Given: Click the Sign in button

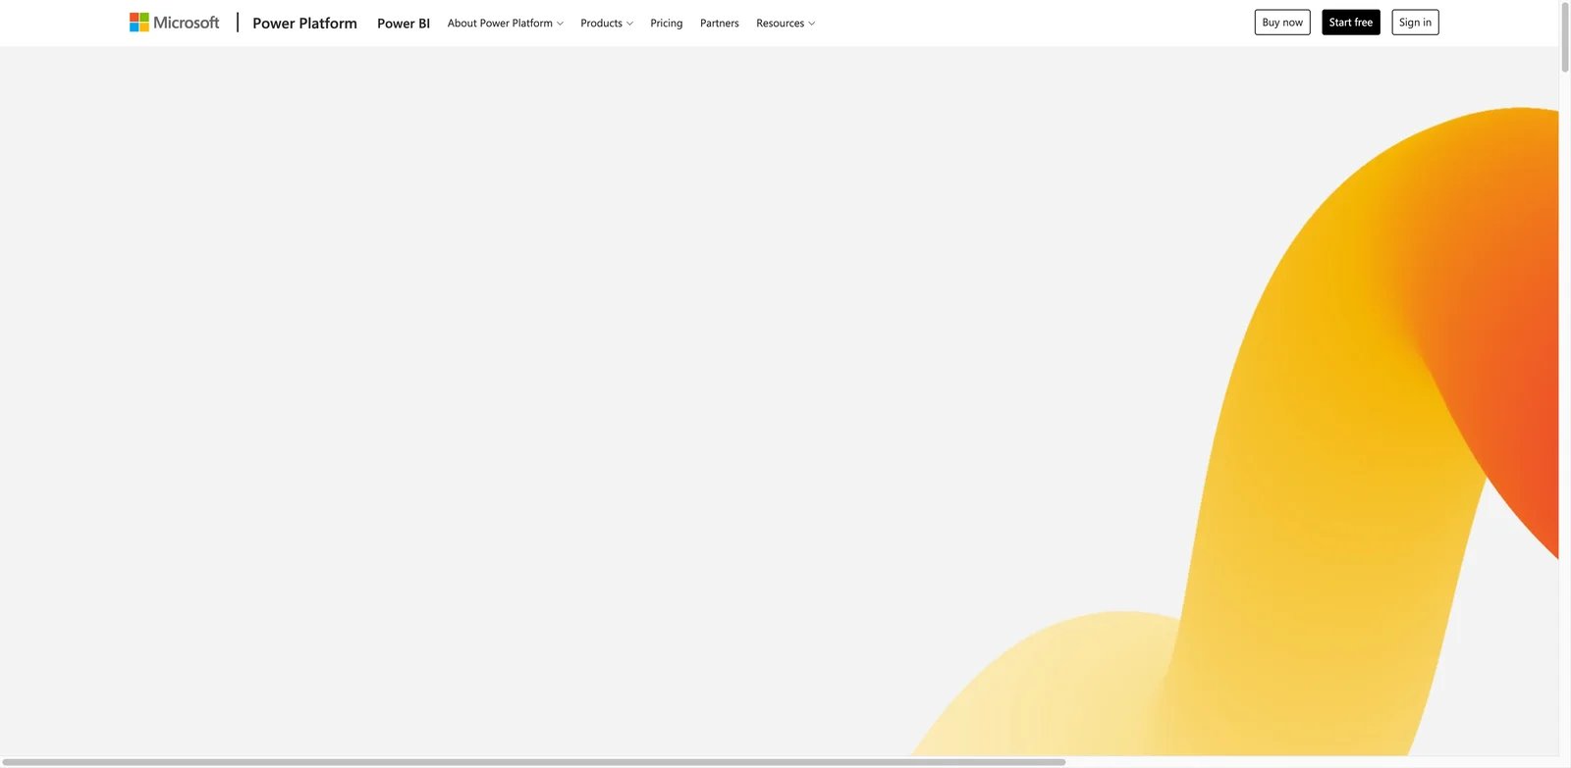Looking at the screenshot, I should [x=1415, y=23].
